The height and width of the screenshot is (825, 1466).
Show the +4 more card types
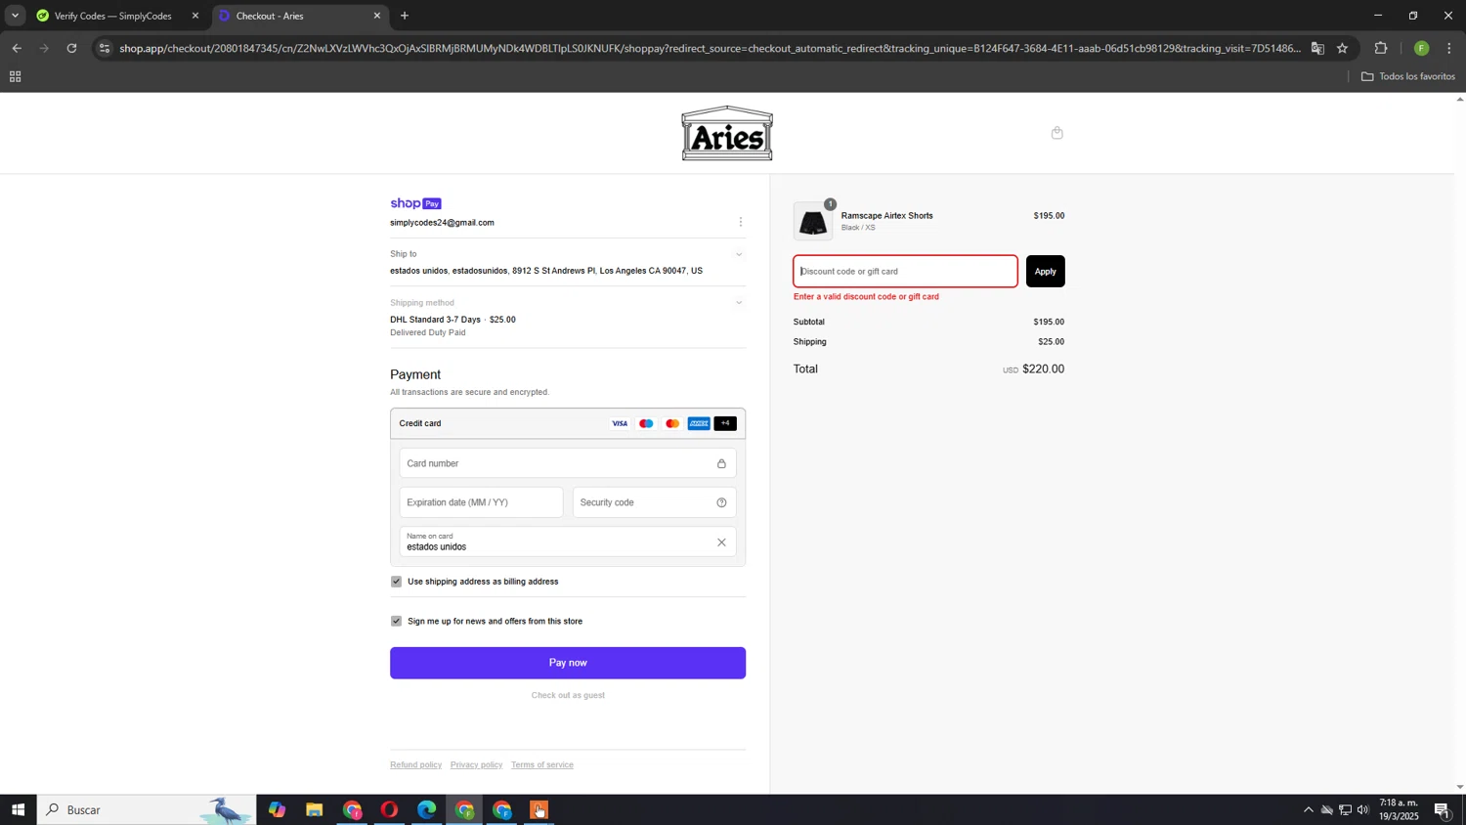(725, 423)
